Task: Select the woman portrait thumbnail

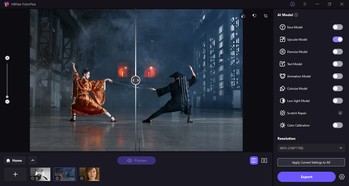Action: (x=89, y=174)
